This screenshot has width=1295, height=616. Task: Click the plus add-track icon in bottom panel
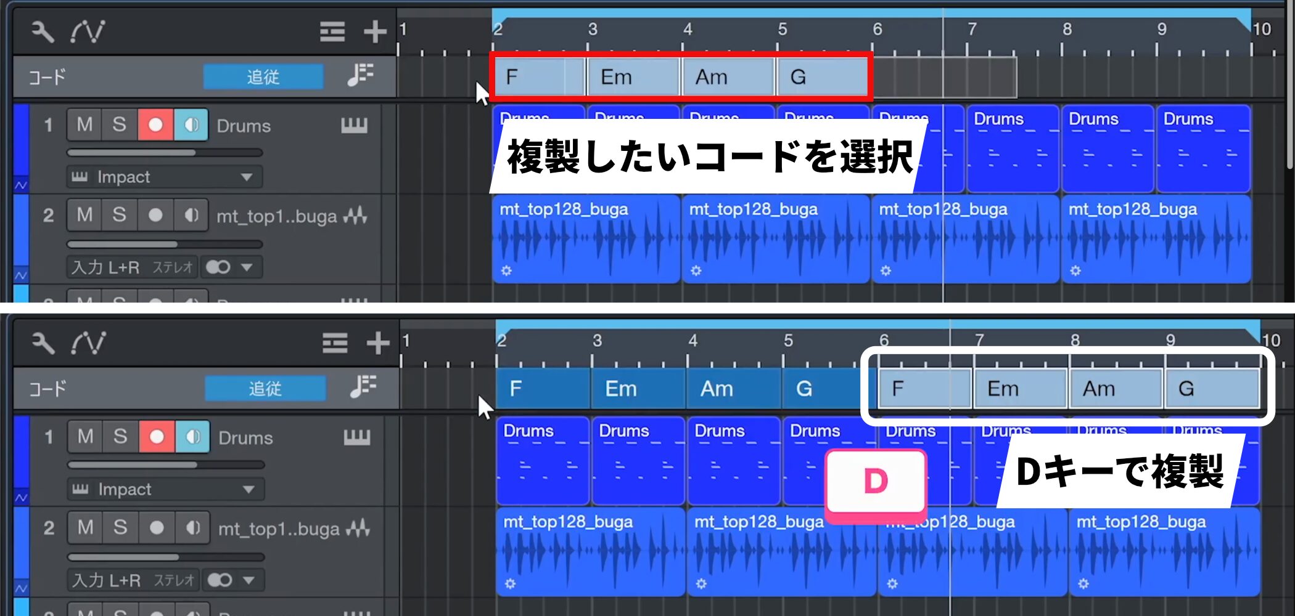click(377, 343)
